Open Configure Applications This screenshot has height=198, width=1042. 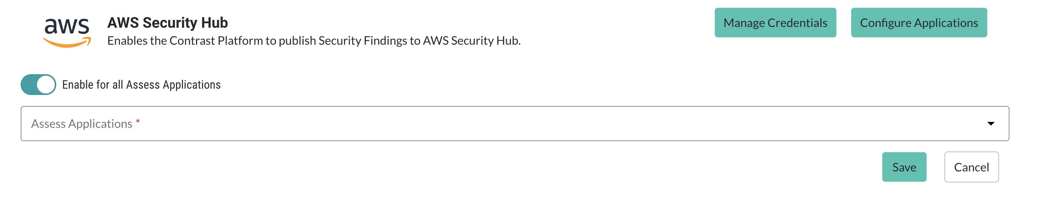(x=918, y=23)
